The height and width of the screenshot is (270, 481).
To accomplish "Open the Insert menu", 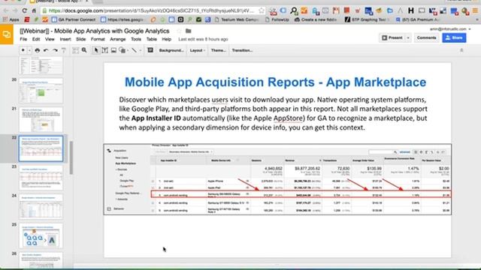I will coord(65,39).
